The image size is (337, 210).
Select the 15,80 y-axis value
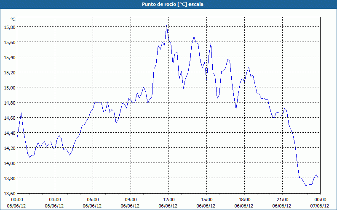pos(10,27)
